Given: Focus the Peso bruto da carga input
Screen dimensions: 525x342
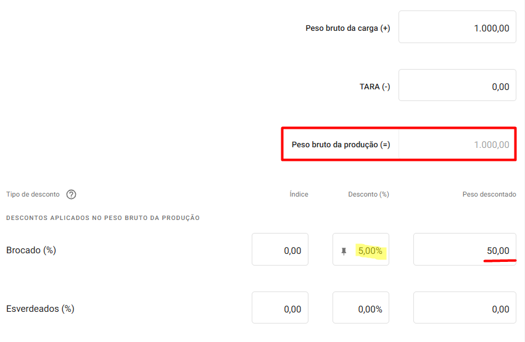Looking at the screenshot, I should point(457,28).
